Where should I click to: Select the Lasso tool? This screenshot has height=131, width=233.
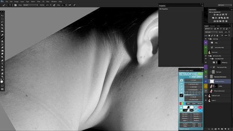[x=2, y=22]
